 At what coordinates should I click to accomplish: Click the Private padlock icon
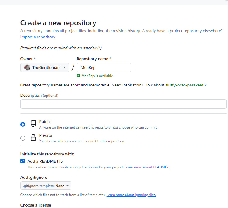coord(33,138)
